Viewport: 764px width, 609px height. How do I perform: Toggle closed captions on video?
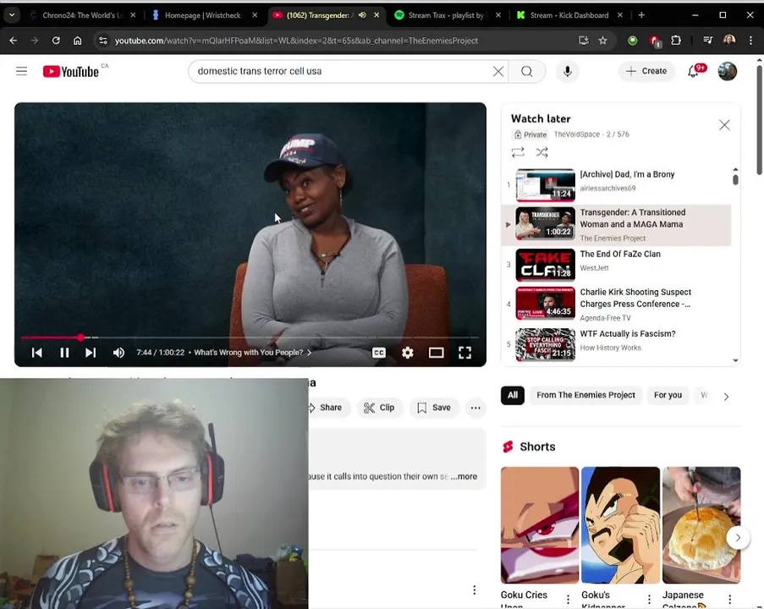coord(378,352)
